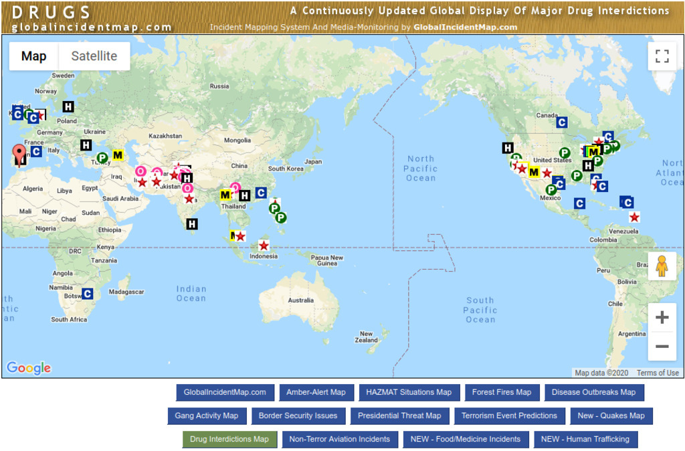This screenshot has height=451, width=685.
Task: Switch to Satellite map view
Action: pos(94,56)
